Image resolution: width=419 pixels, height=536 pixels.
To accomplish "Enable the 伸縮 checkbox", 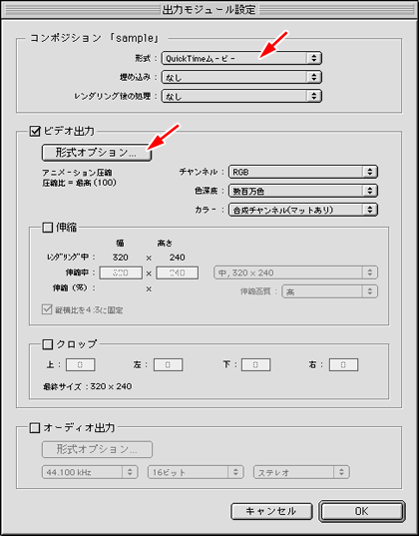I will tap(47, 228).
